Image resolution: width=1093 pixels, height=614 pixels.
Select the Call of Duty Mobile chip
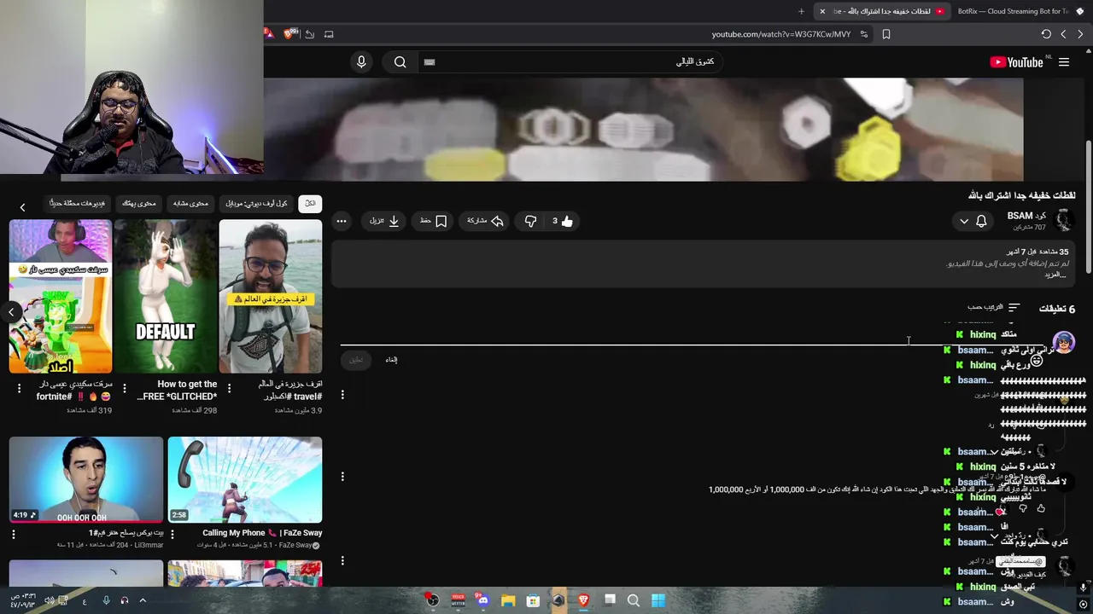tap(257, 203)
